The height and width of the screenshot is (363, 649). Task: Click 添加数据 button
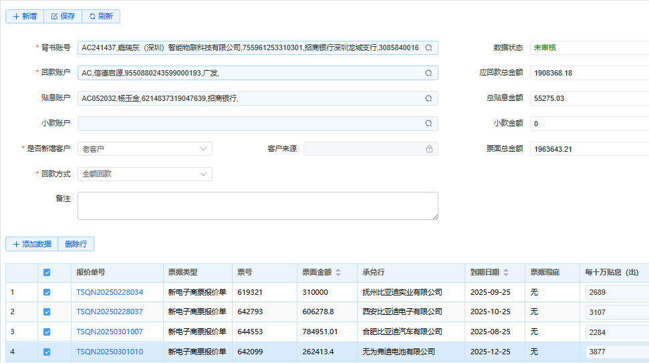[31, 244]
